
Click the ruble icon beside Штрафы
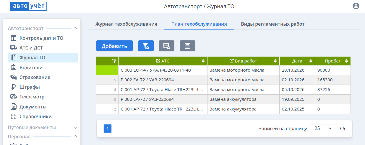pyautogui.click(x=14, y=87)
